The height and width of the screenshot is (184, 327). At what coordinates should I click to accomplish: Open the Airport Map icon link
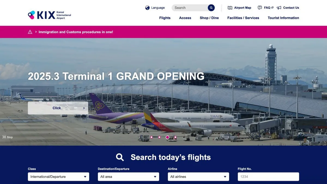[x=230, y=8]
